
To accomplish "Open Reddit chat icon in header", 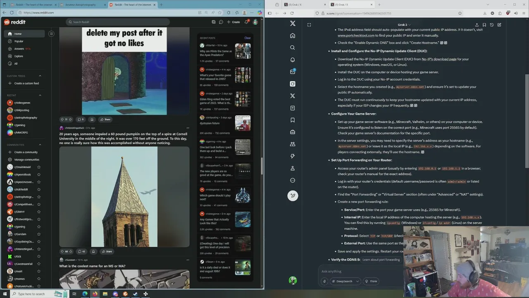I will point(221,22).
